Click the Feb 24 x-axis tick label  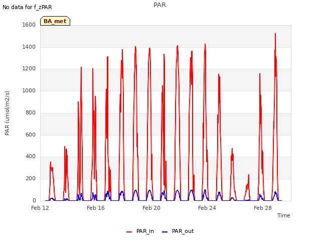pos(207,208)
